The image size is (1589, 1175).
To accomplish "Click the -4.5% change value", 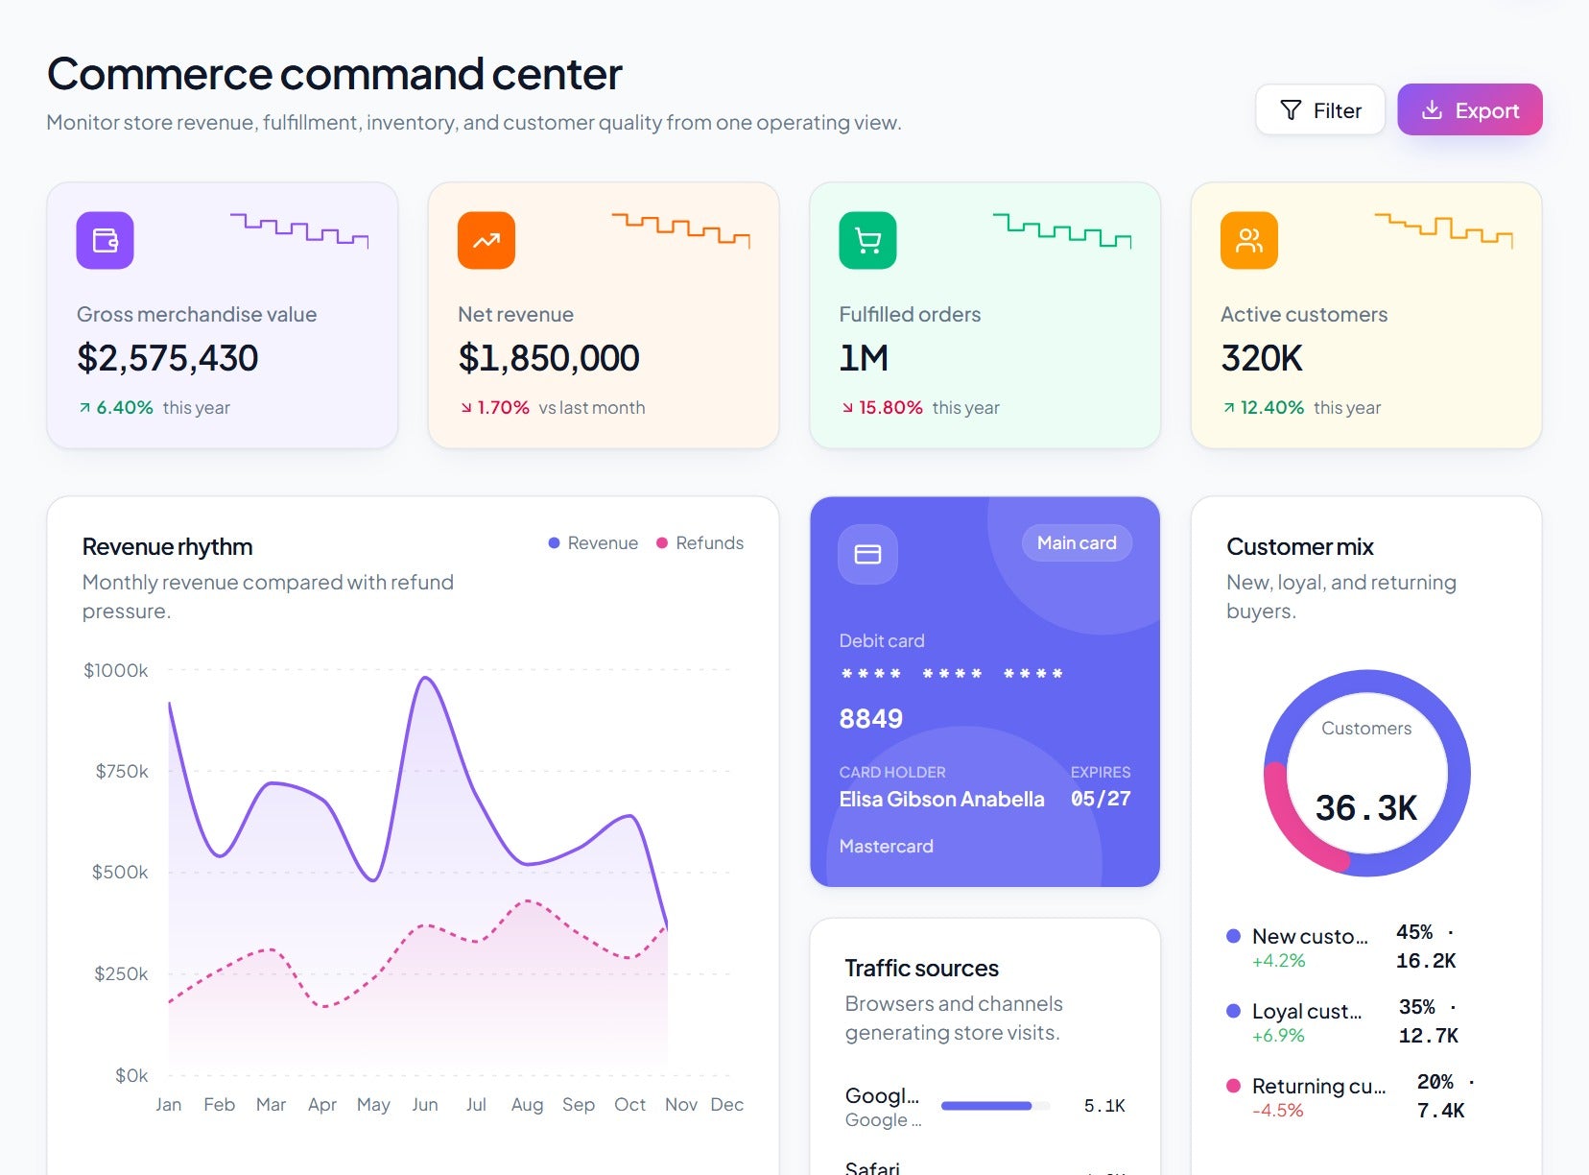I will [x=1278, y=1111].
